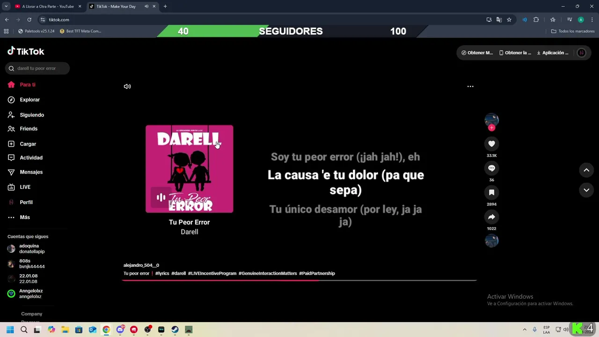Viewport: 599px width, 337px height.
Task: Switch to the A Llorar a Otra Parte YouTube tab
Action: 48,7
